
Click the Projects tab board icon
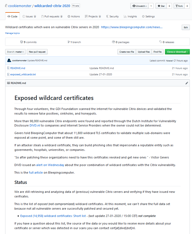(x=86, y=17)
